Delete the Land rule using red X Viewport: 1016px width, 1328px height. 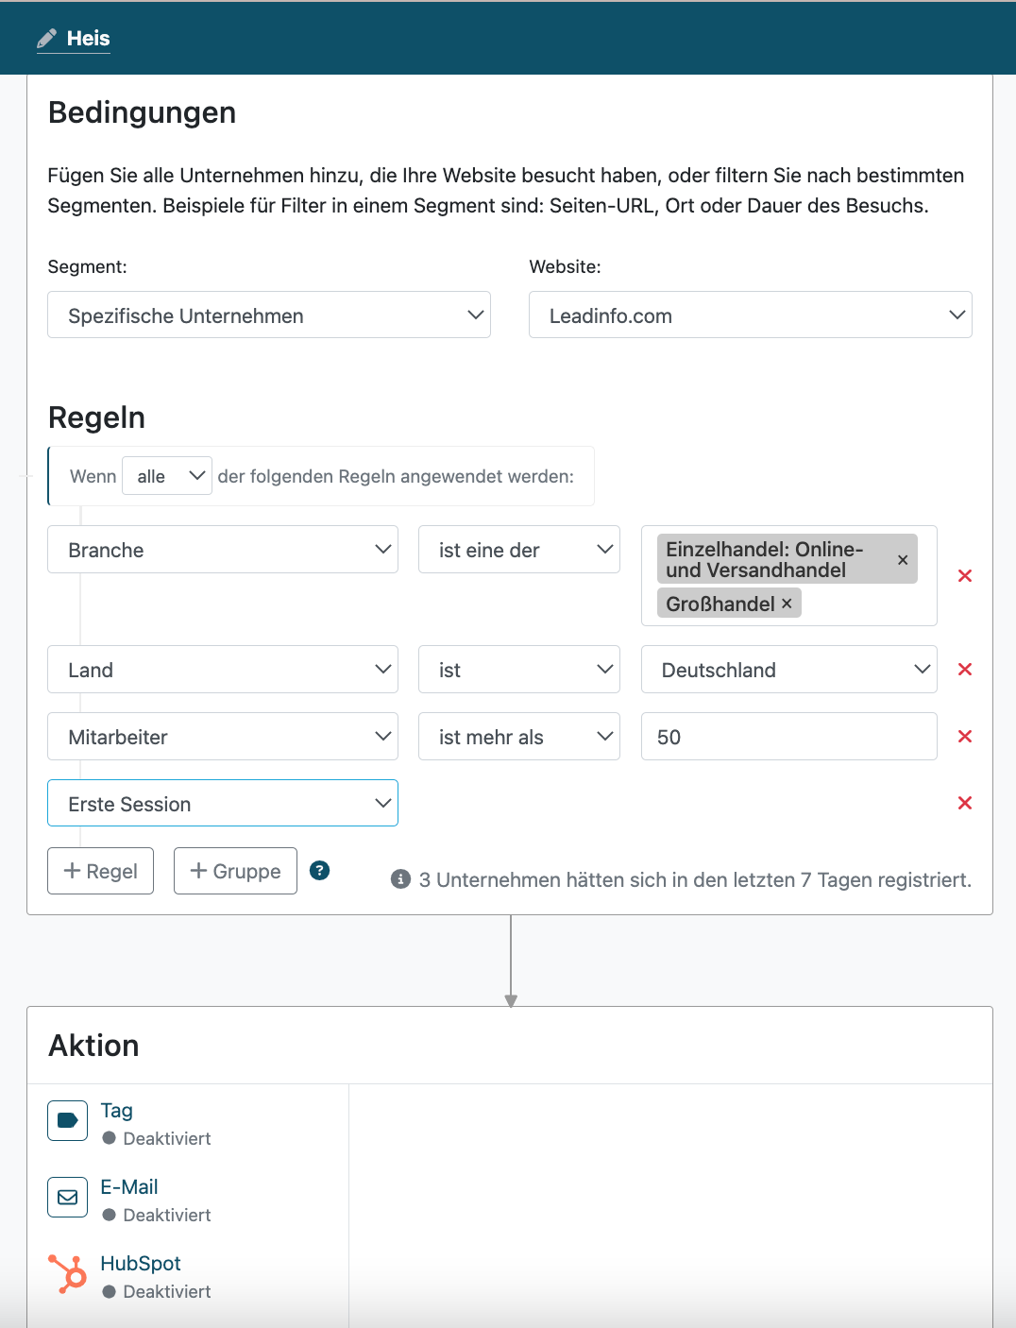pos(964,669)
